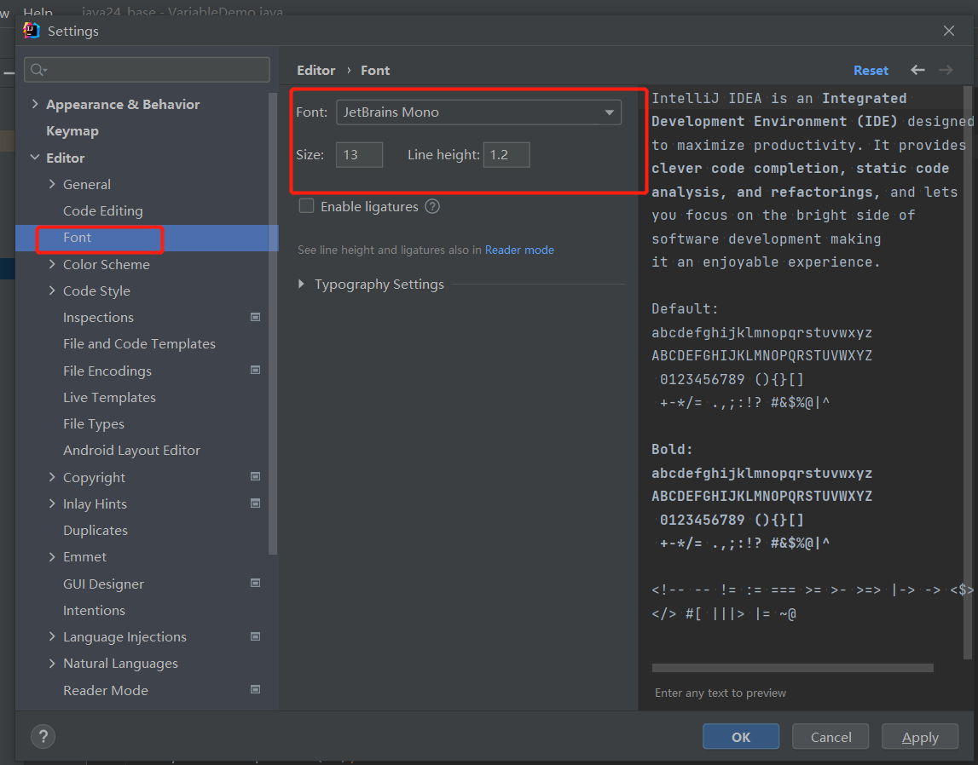
Task: Select Code Editing settings page
Action: 102,210
